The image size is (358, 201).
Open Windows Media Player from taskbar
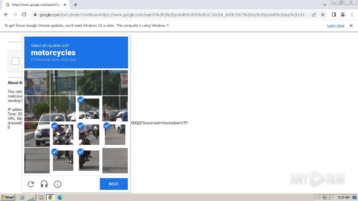point(41,197)
